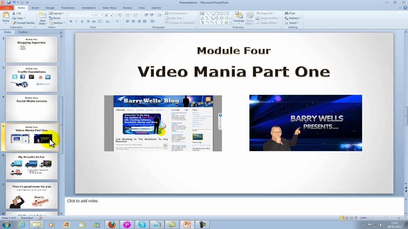408x229 pixels.
Task: Open the Section dropdown
Action: coord(57,23)
